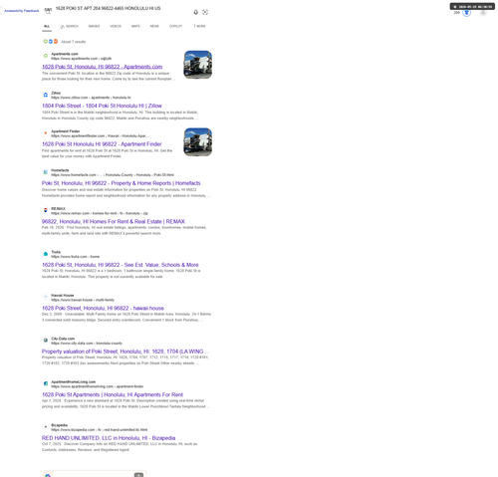Open the VIDEOS tab
Image resolution: width=498 pixels, height=477 pixels.
pyautogui.click(x=116, y=26)
